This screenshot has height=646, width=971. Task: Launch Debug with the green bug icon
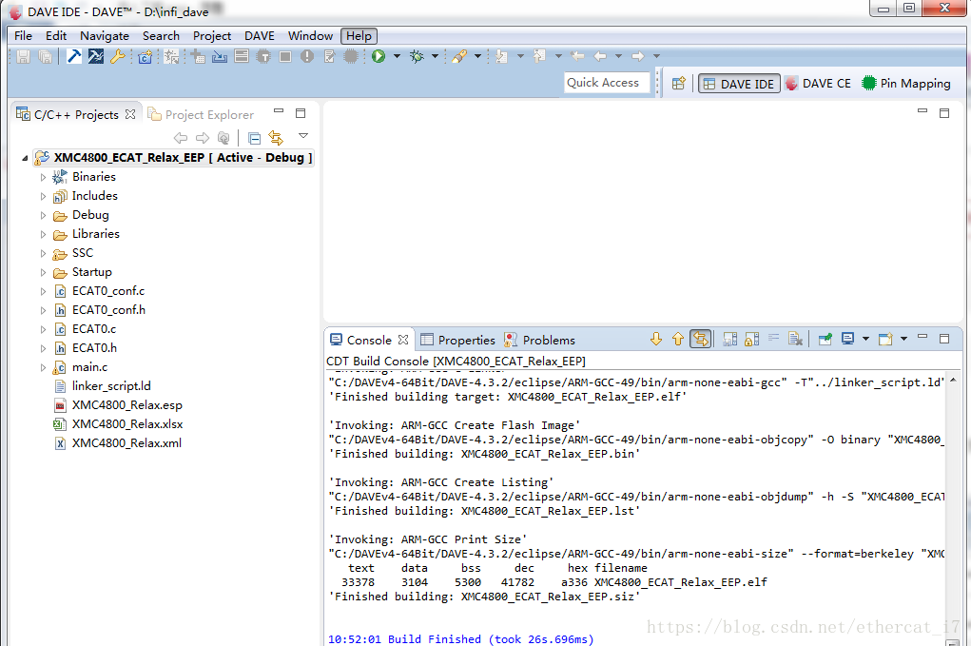(x=417, y=57)
